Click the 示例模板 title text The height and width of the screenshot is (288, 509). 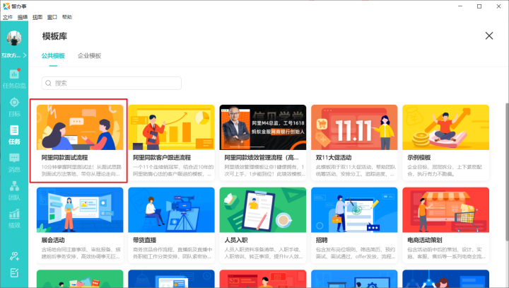419,158
